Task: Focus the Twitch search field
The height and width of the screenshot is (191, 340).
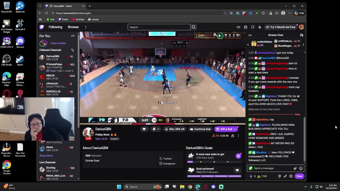Action: [159, 27]
